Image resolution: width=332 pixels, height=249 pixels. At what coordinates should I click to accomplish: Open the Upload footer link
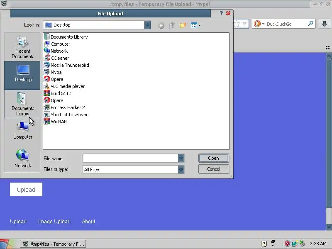[18, 222]
